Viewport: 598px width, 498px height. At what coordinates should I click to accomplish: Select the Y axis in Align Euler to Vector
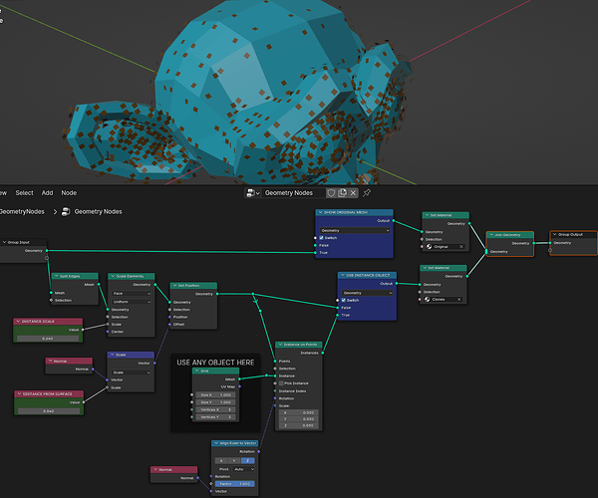(x=234, y=461)
